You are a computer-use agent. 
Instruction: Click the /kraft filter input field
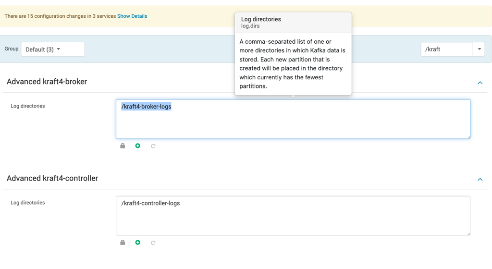click(447, 49)
